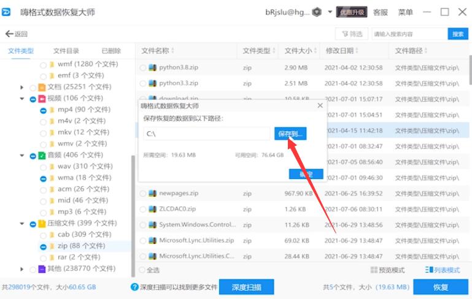
Task: Close the save path dialog
Action: click(x=320, y=105)
